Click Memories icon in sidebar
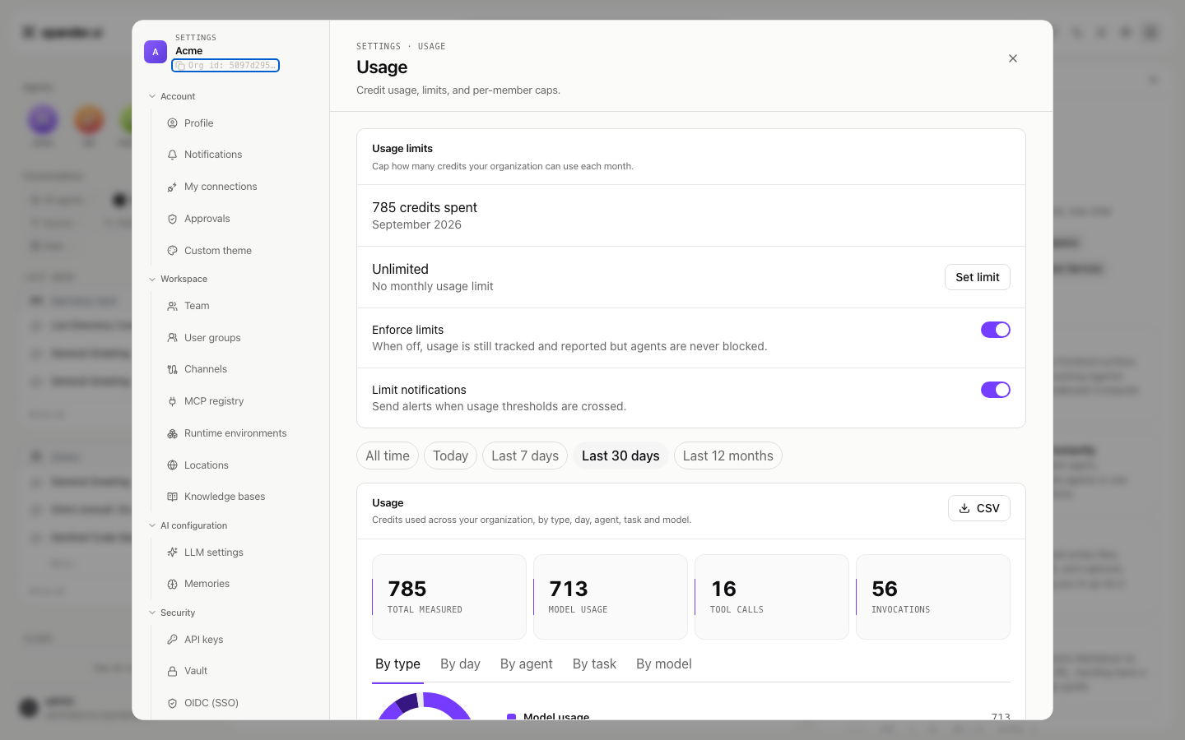This screenshot has width=1185, height=740. [x=172, y=584]
